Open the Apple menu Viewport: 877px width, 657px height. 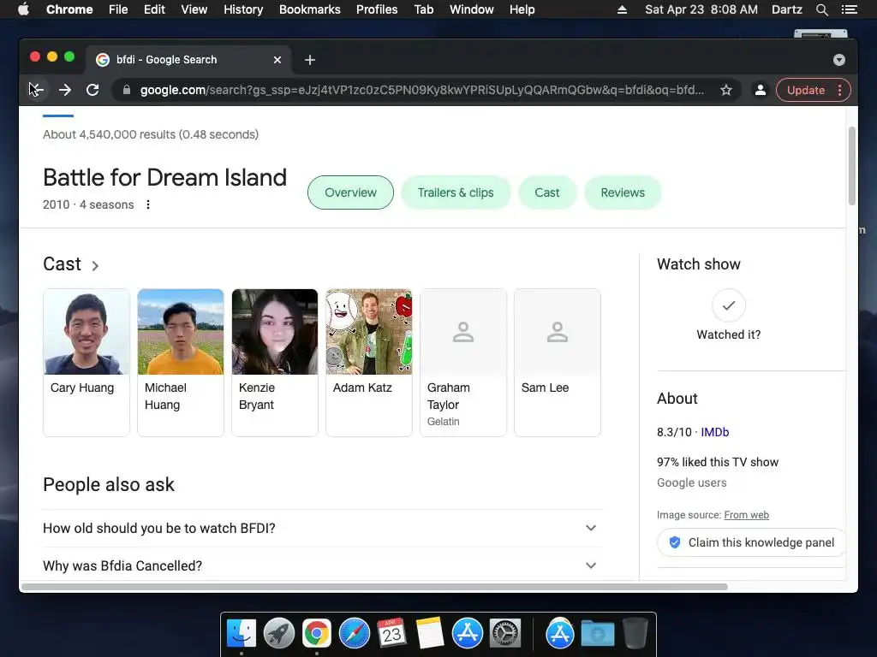[x=23, y=9]
